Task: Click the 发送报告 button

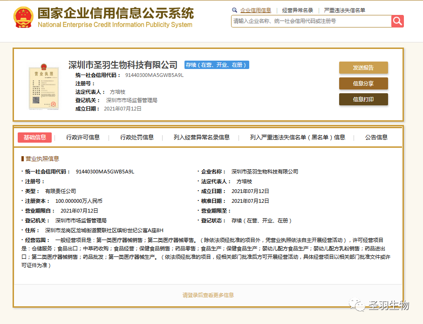Action: point(363,68)
